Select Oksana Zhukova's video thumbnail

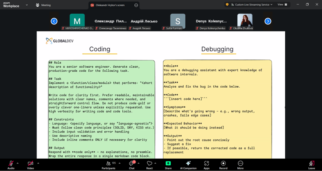tap(245, 21)
